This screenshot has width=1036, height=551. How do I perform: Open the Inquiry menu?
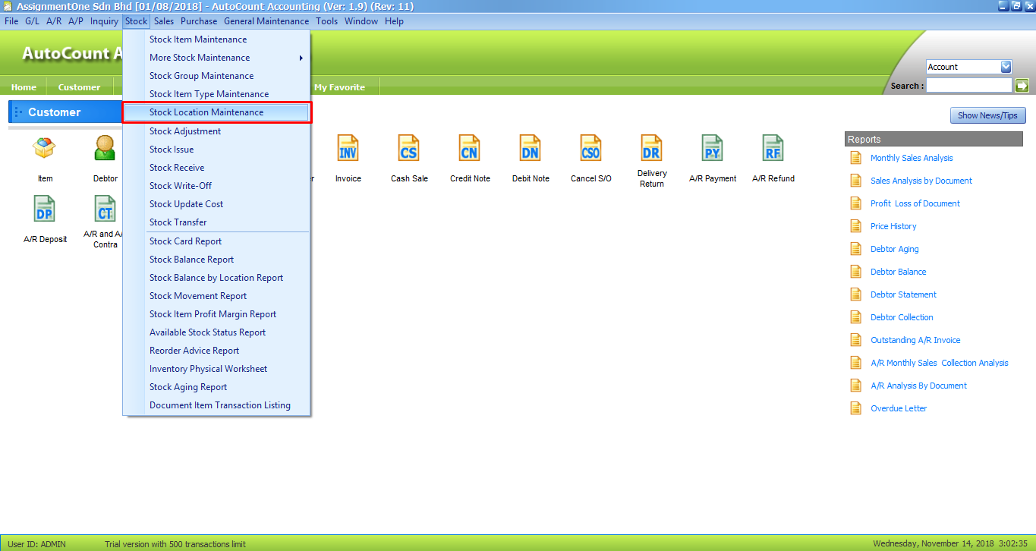[104, 21]
